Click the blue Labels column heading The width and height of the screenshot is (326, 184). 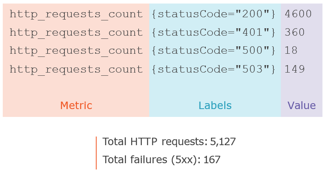215,106
